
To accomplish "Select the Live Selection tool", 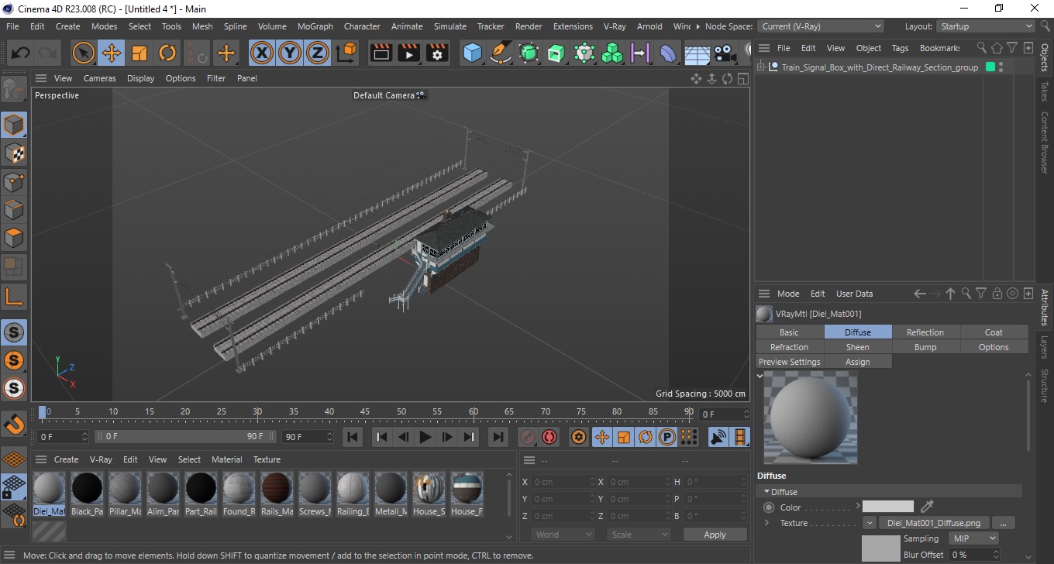I will [84, 53].
